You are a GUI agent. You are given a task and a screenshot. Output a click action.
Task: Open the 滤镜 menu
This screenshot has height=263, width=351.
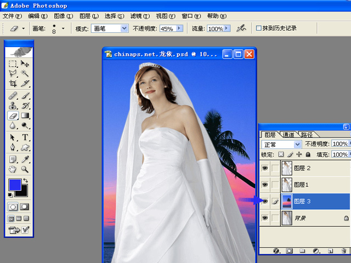point(140,16)
